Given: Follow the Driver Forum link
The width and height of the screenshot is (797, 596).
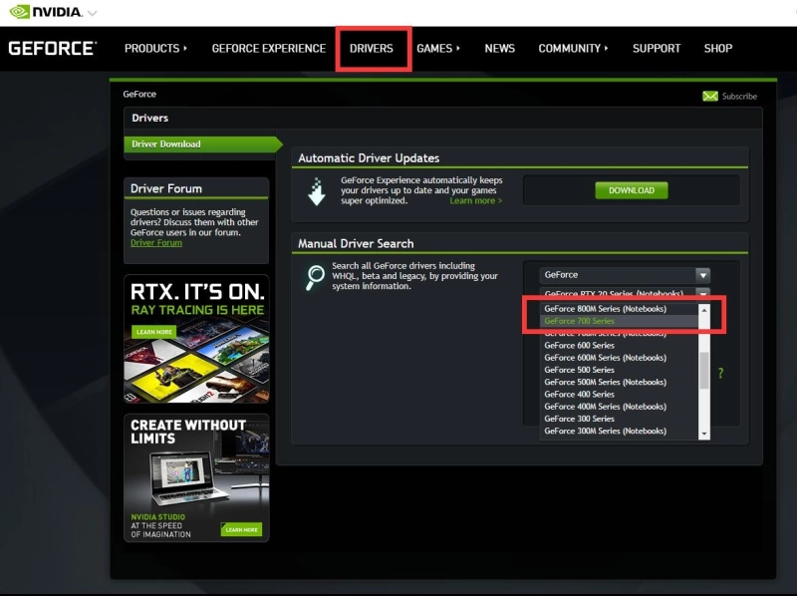Looking at the screenshot, I should (x=156, y=242).
